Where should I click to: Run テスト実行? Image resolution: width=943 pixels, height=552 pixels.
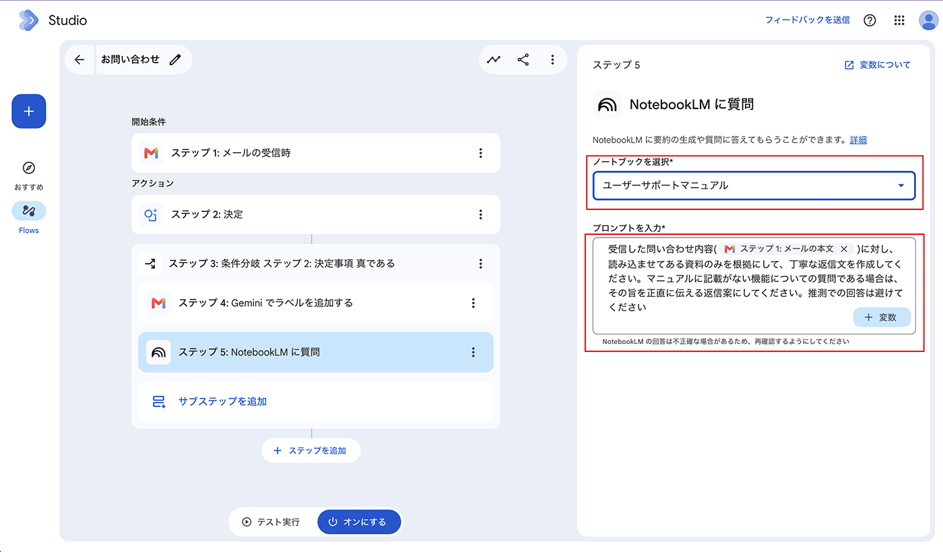tap(271, 522)
